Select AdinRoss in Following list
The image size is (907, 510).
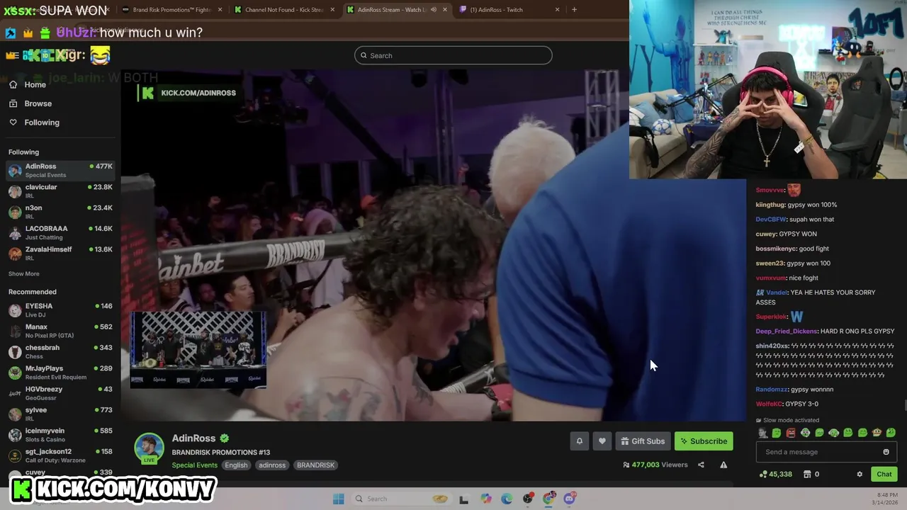point(60,171)
